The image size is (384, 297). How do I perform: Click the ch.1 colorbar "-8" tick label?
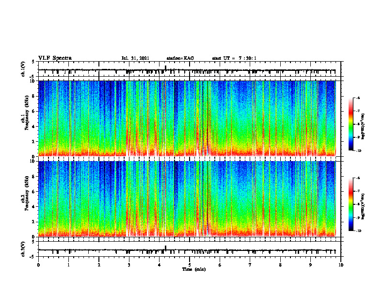point(358,124)
